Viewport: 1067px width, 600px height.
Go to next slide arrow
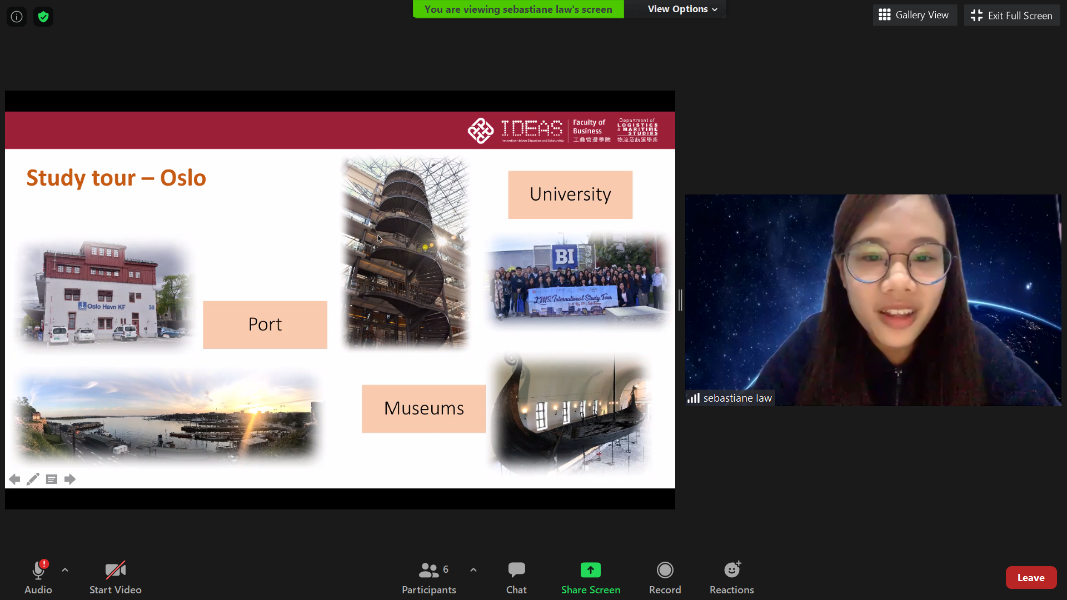click(x=70, y=479)
